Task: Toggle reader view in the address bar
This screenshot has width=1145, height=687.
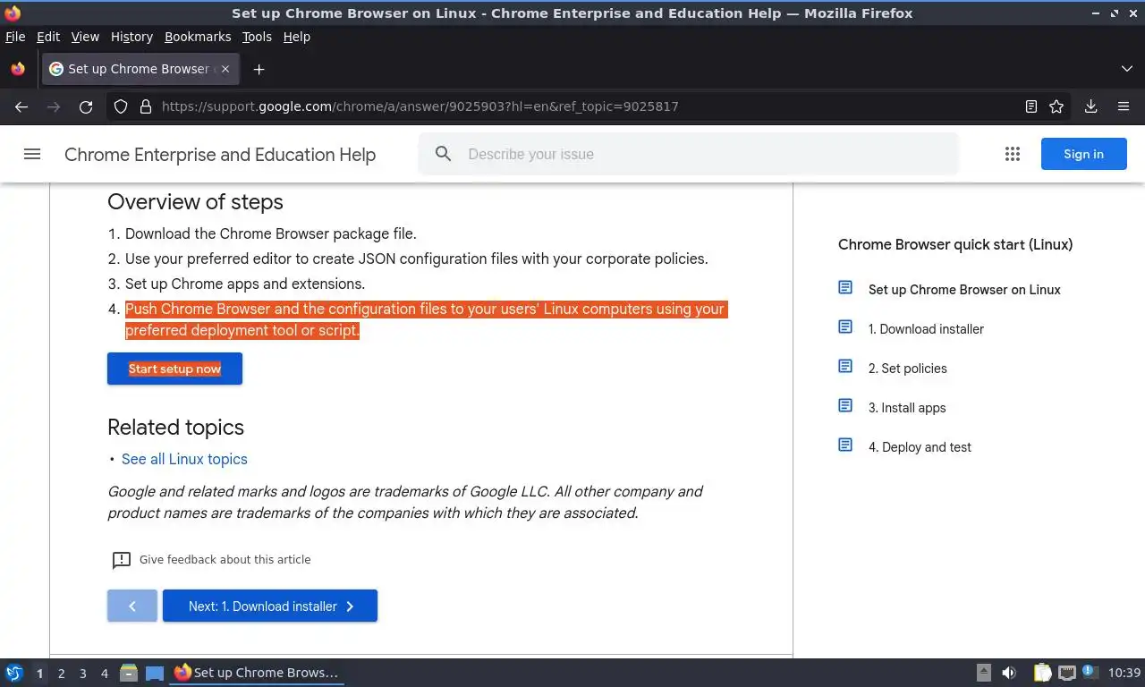Action: [x=1031, y=106]
